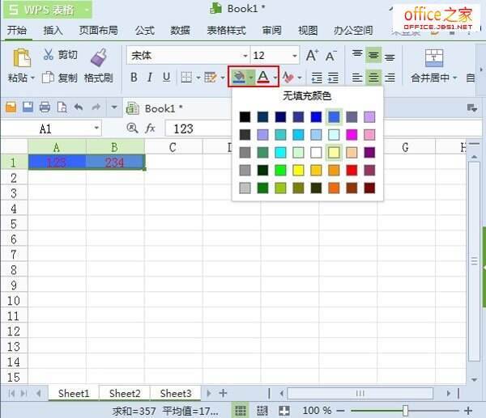Expand the borders dropdown arrow
Image resolution: width=486 pixels, height=418 pixels.
point(198,78)
